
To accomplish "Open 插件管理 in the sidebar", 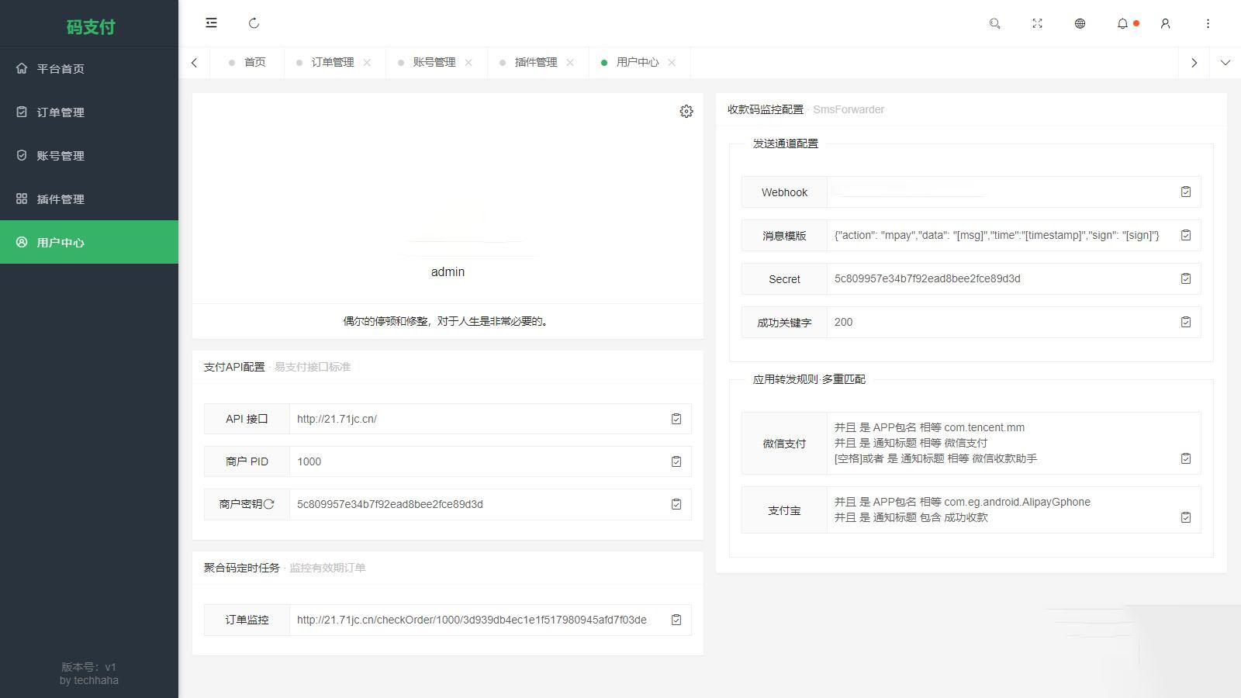I will coord(60,199).
